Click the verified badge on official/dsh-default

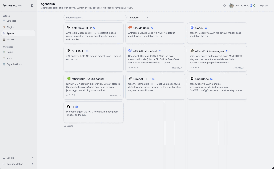pyautogui.click(x=160, y=51)
